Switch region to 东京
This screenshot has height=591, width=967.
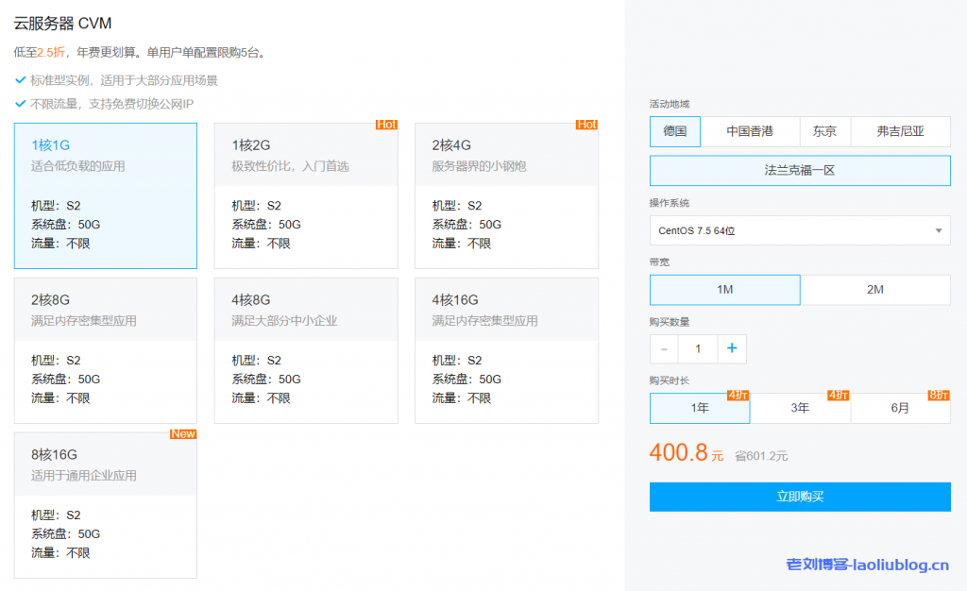(x=824, y=131)
